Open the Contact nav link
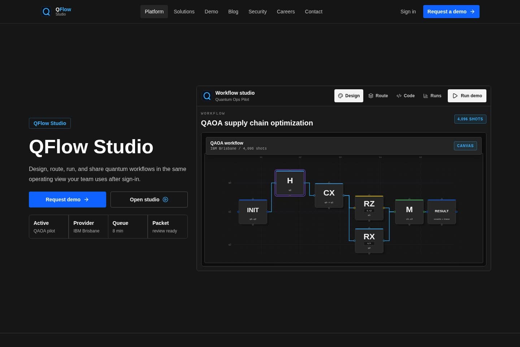Image resolution: width=520 pixels, height=347 pixels. click(x=313, y=12)
